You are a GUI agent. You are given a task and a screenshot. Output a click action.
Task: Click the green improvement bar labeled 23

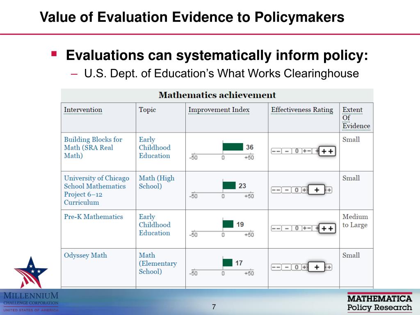(229, 185)
